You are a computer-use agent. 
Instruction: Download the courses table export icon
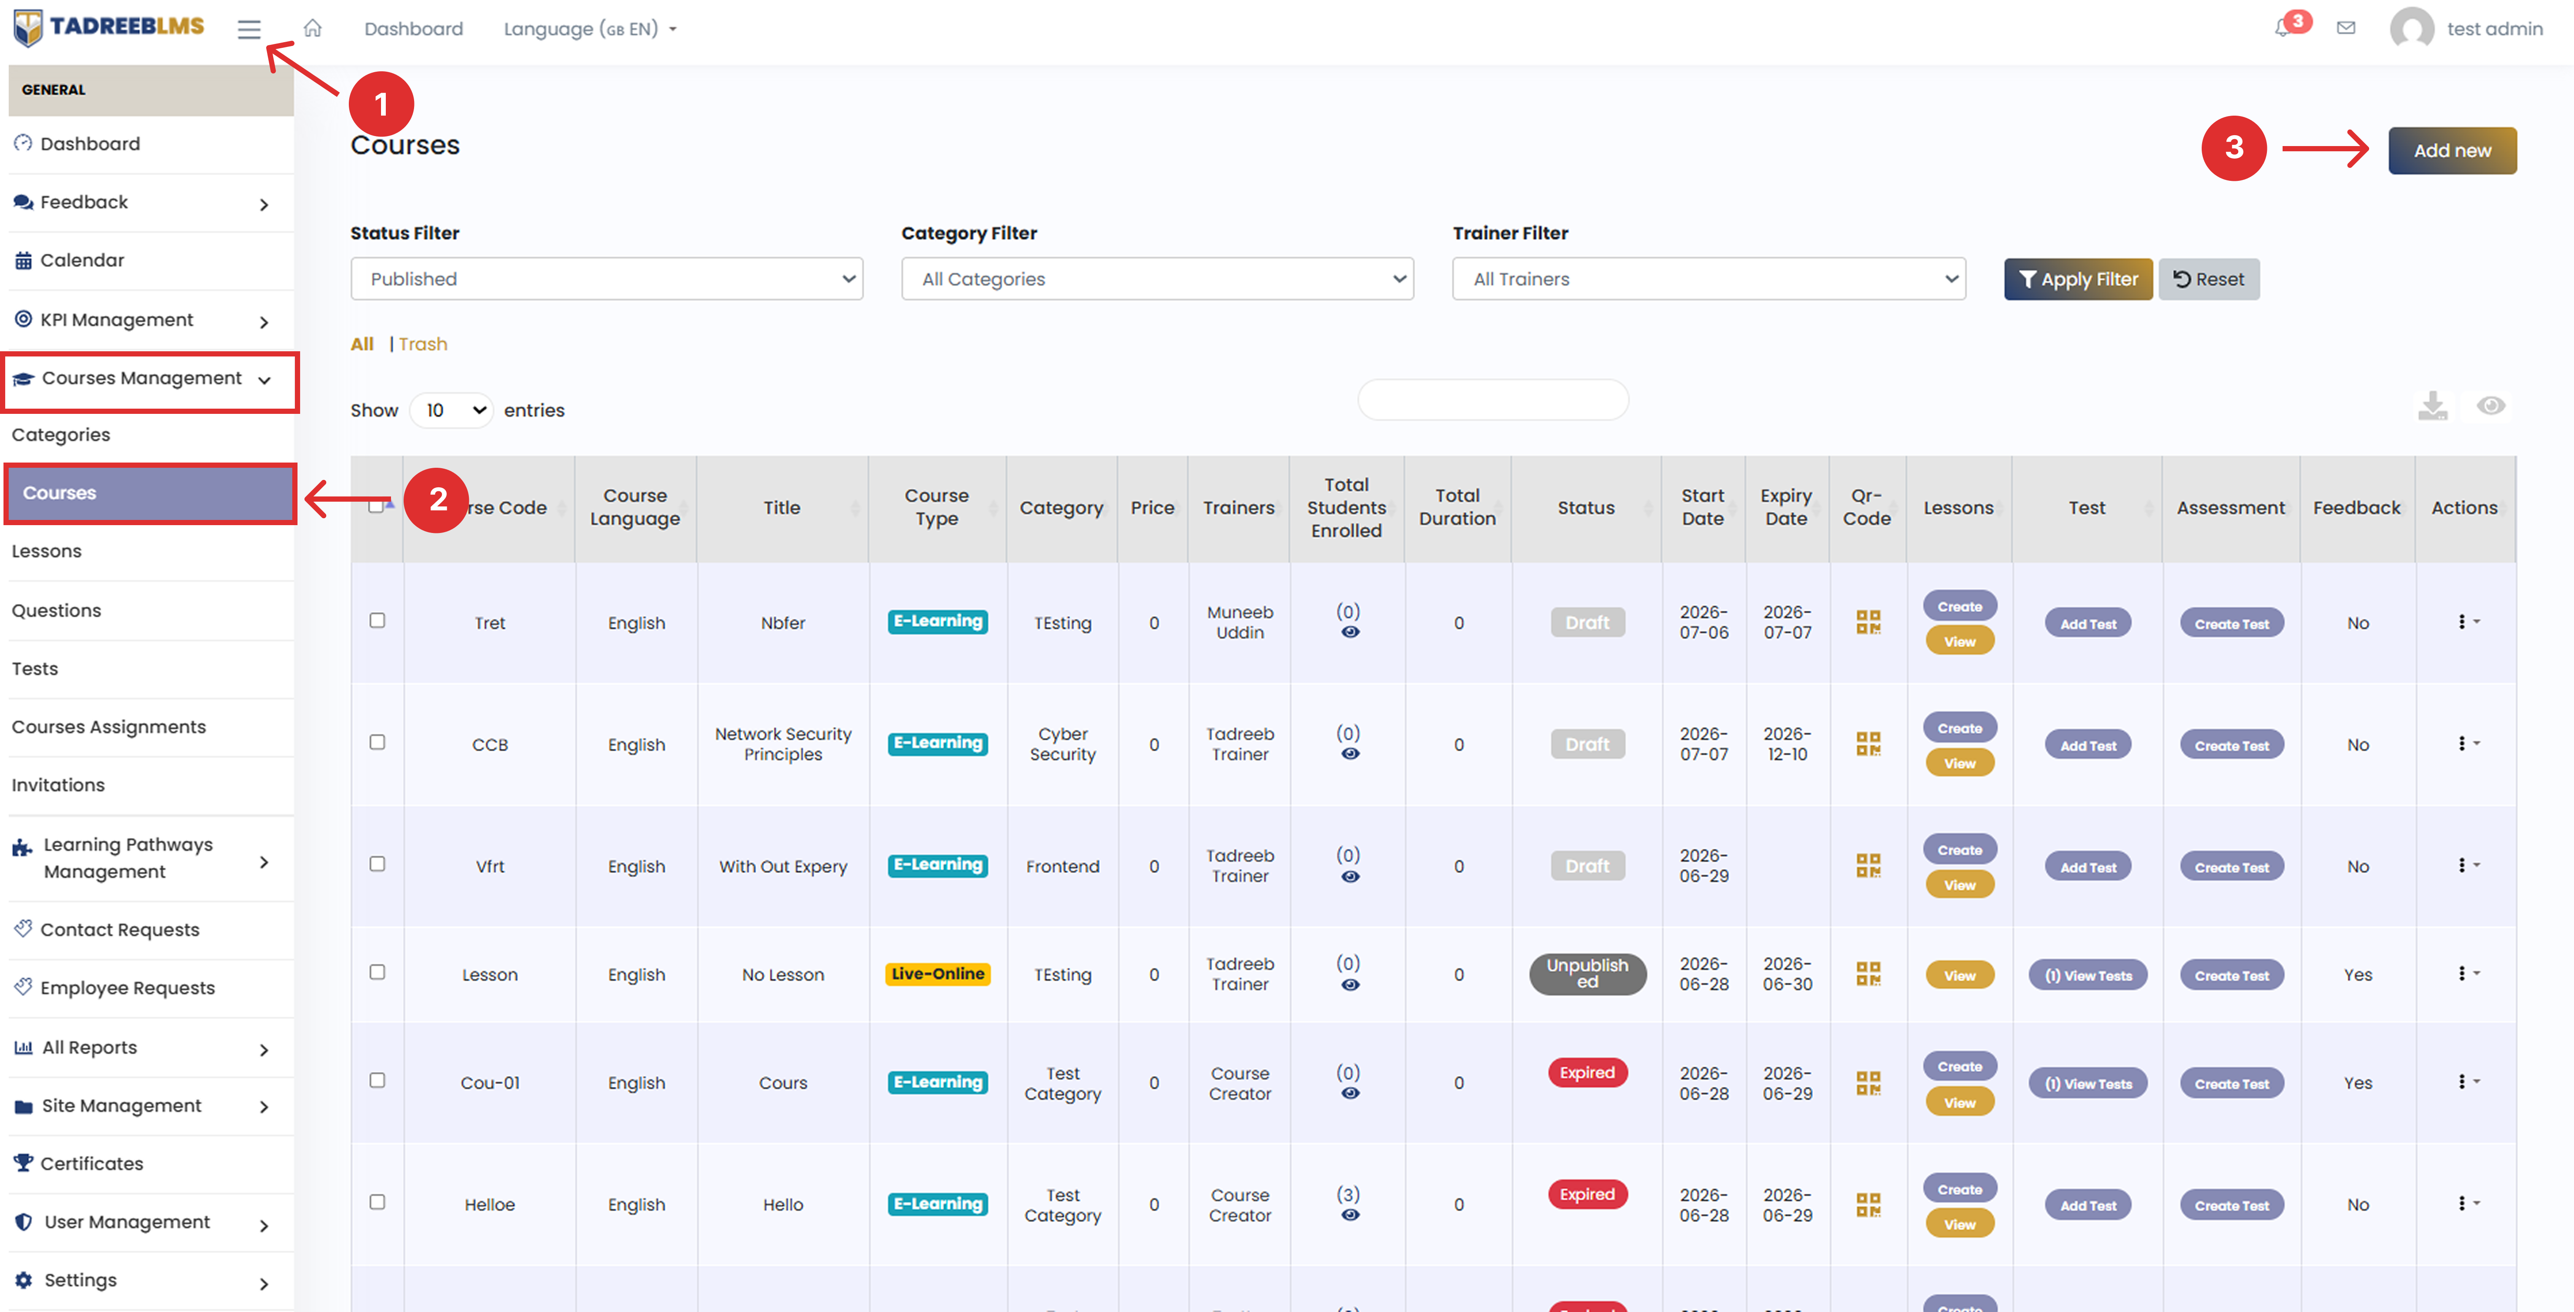coord(2432,406)
